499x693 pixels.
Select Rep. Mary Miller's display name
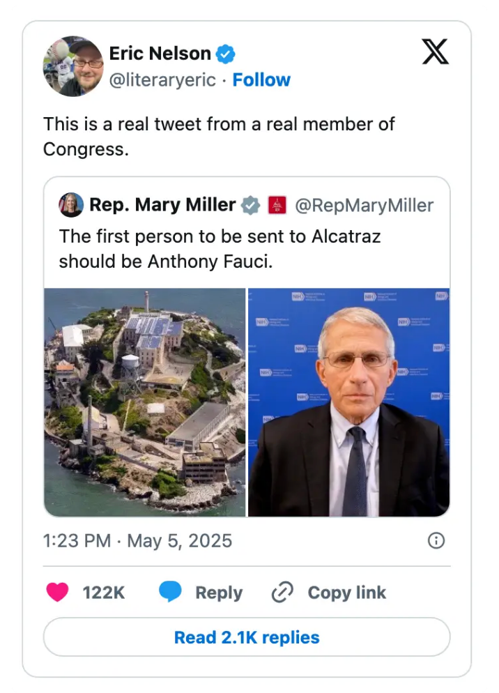pyautogui.click(x=162, y=205)
